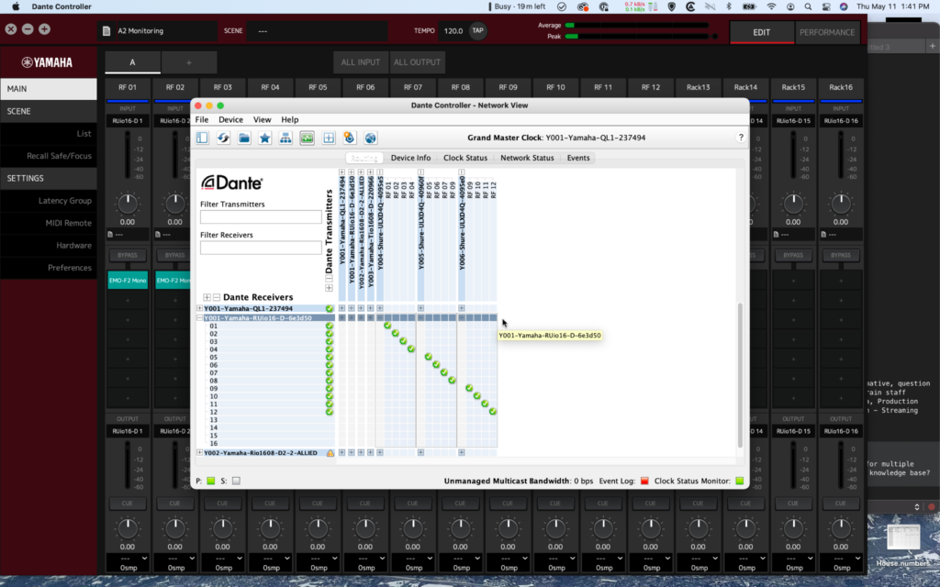Switch to the Clock Status tab
This screenshot has width=940, height=587.
(x=465, y=158)
